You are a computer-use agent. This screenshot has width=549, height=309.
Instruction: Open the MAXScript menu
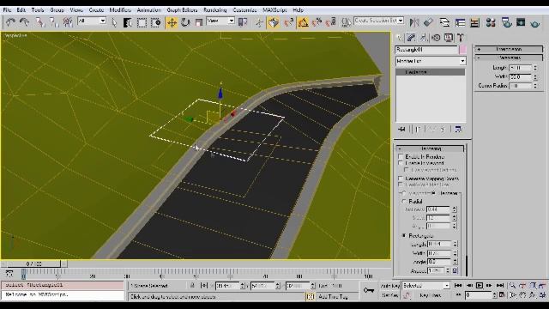coord(274,9)
